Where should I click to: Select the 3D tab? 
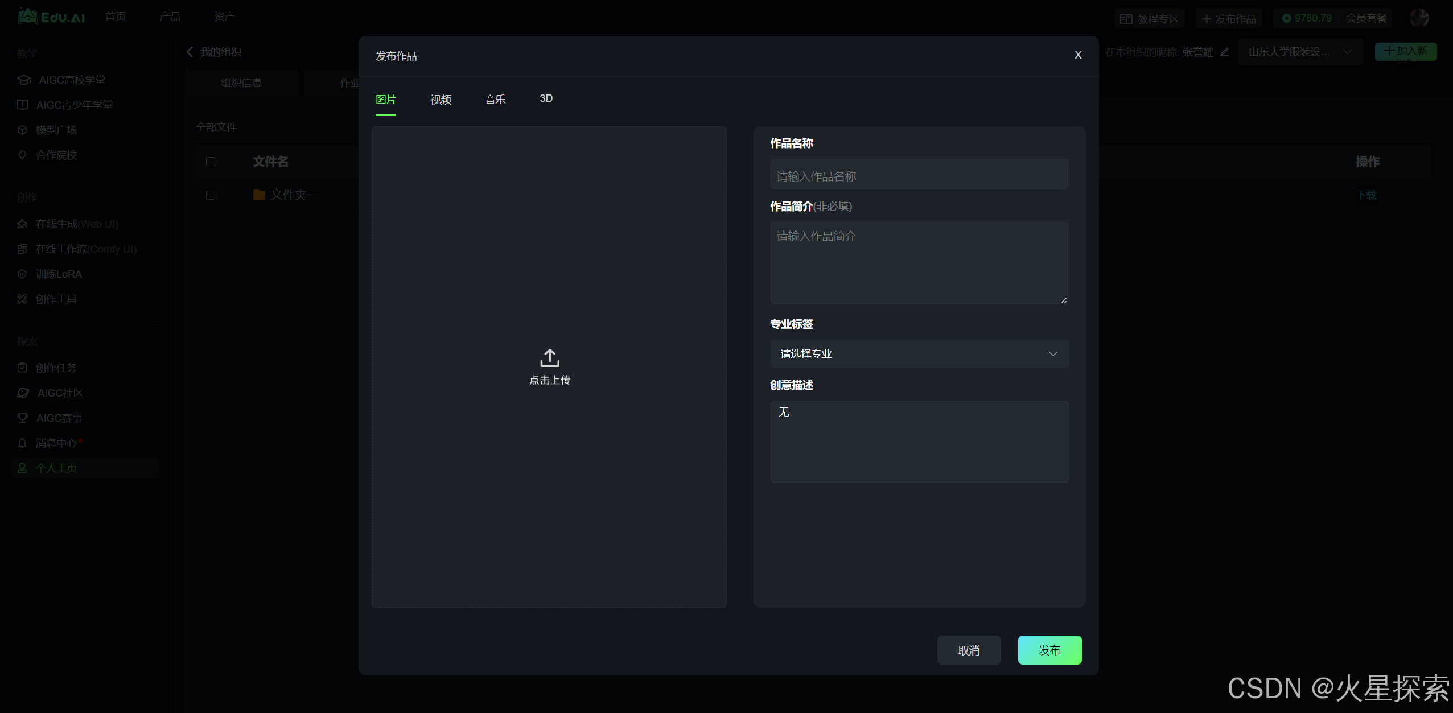(x=546, y=98)
